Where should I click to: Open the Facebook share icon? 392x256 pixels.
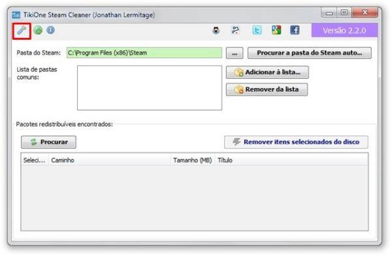[295, 30]
